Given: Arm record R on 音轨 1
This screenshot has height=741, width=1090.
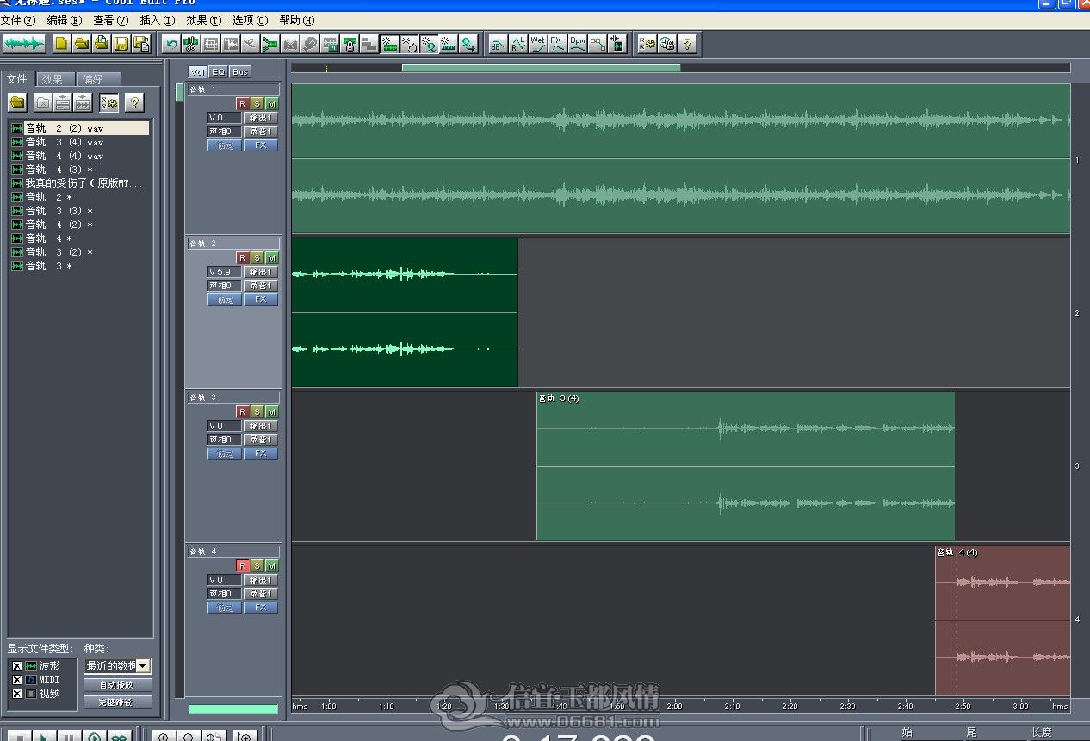Looking at the screenshot, I should point(243,104).
